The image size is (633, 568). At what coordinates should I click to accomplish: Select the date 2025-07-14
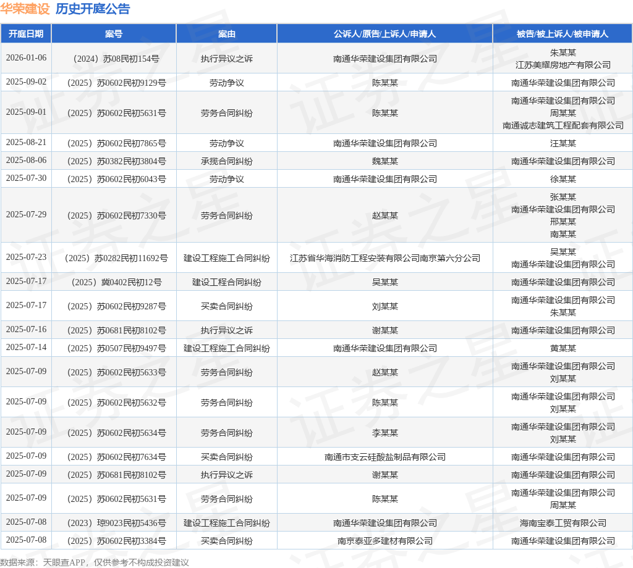click(26, 347)
